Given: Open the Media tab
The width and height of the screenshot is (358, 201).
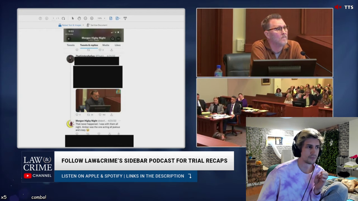Looking at the screenshot, I should pos(106,45).
